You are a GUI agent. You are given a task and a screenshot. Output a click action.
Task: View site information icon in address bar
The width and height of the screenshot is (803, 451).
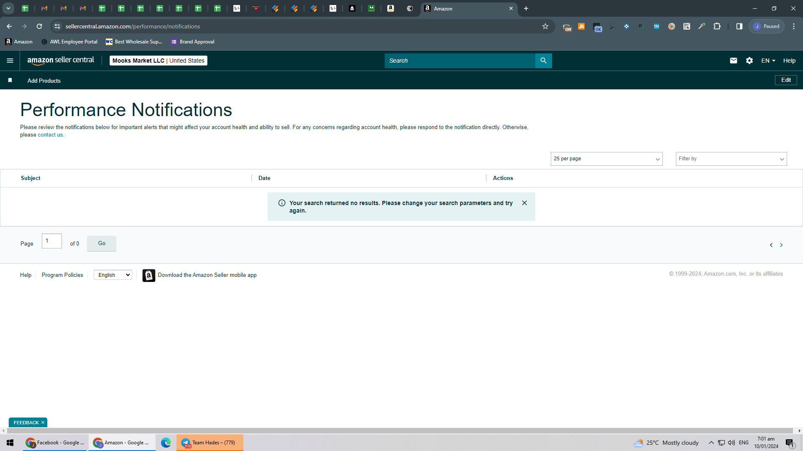pyautogui.click(x=57, y=26)
